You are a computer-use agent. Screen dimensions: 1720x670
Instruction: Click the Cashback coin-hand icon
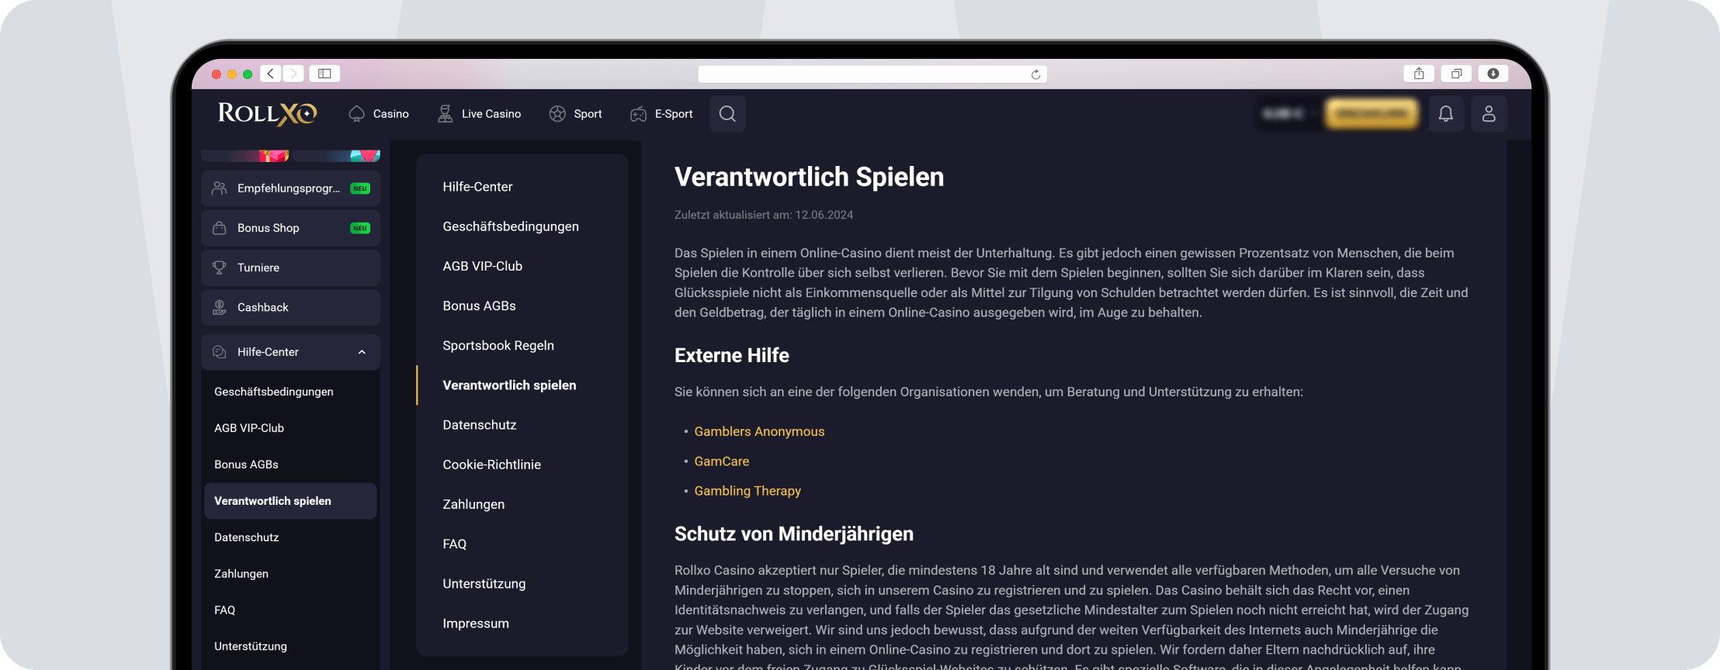tap(220, 307)
